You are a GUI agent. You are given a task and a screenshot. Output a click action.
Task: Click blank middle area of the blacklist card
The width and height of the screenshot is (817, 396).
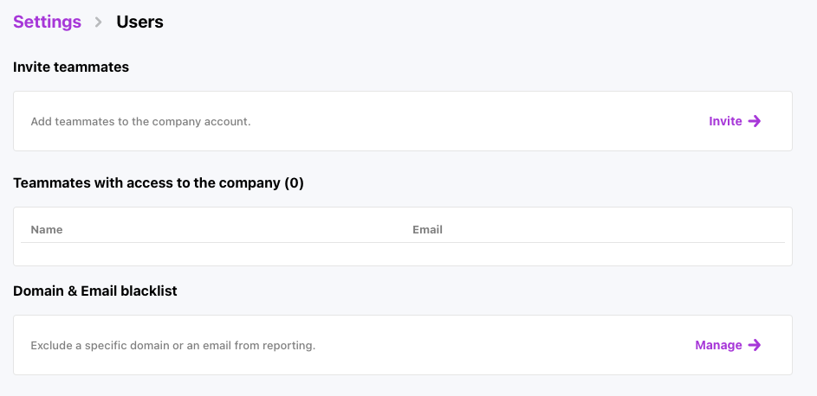click(x=503, y=345)
